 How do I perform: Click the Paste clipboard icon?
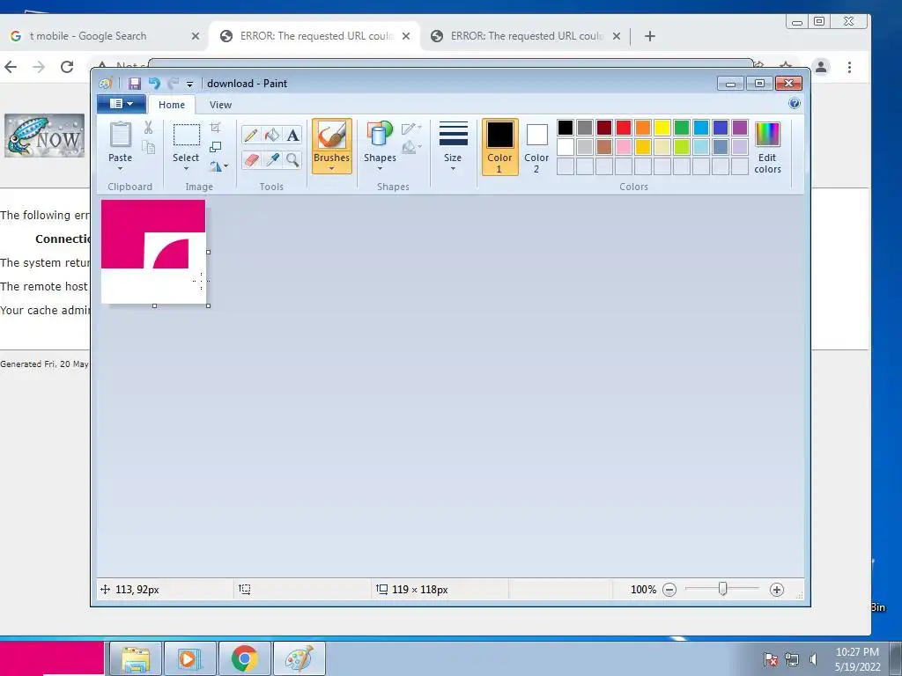(120, 135)
